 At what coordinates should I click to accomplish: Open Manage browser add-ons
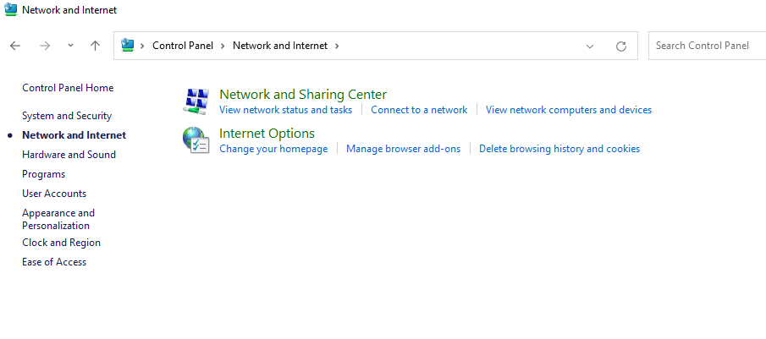pyautogui.click(x=403, y=149)
